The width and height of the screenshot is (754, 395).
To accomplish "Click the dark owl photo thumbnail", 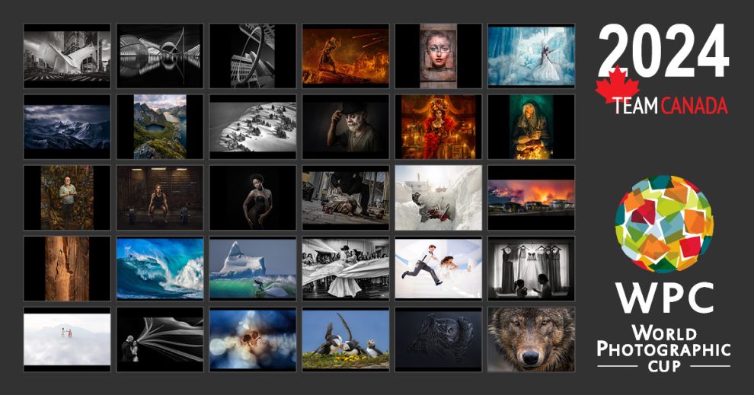I will [x=438, y=339].
